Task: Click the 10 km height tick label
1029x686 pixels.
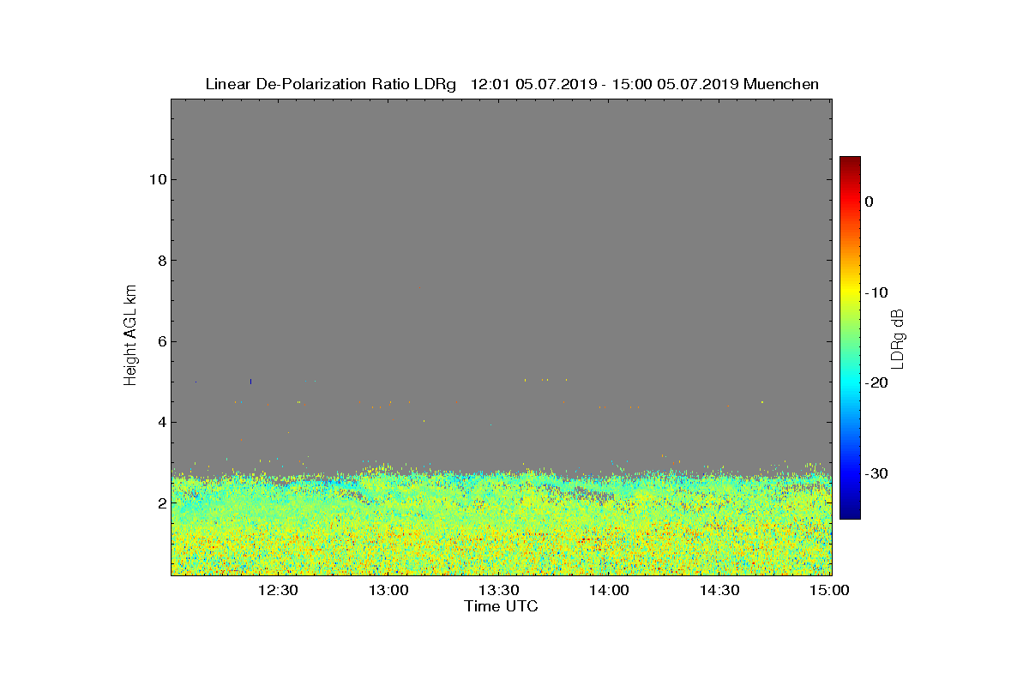Action: 157,179
